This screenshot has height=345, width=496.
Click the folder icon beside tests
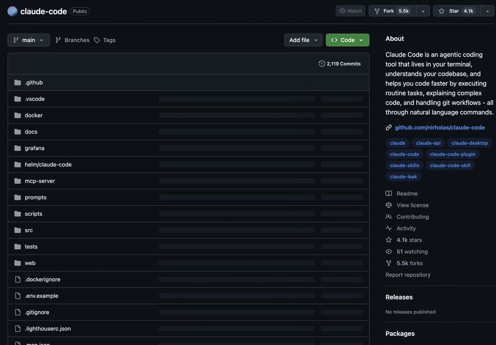17,247
